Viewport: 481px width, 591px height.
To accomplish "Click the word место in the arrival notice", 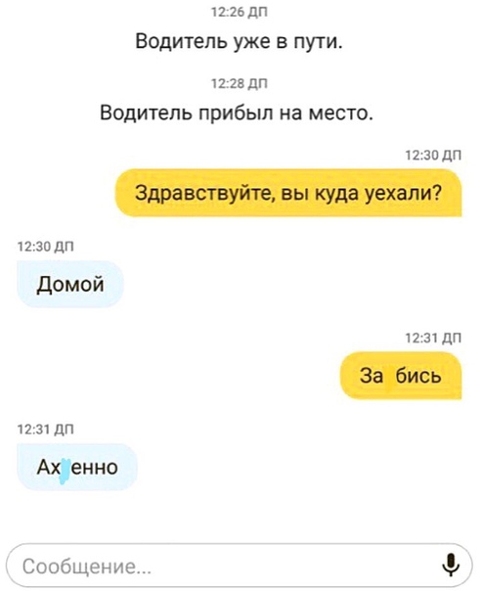I will 340,114.
